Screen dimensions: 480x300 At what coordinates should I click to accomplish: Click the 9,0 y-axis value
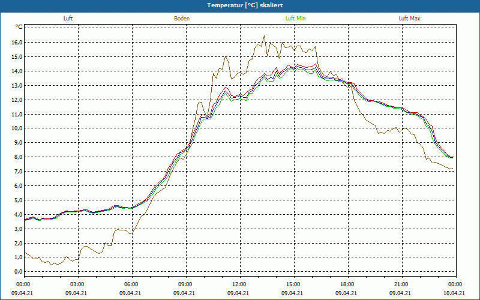tap(19, 143)
